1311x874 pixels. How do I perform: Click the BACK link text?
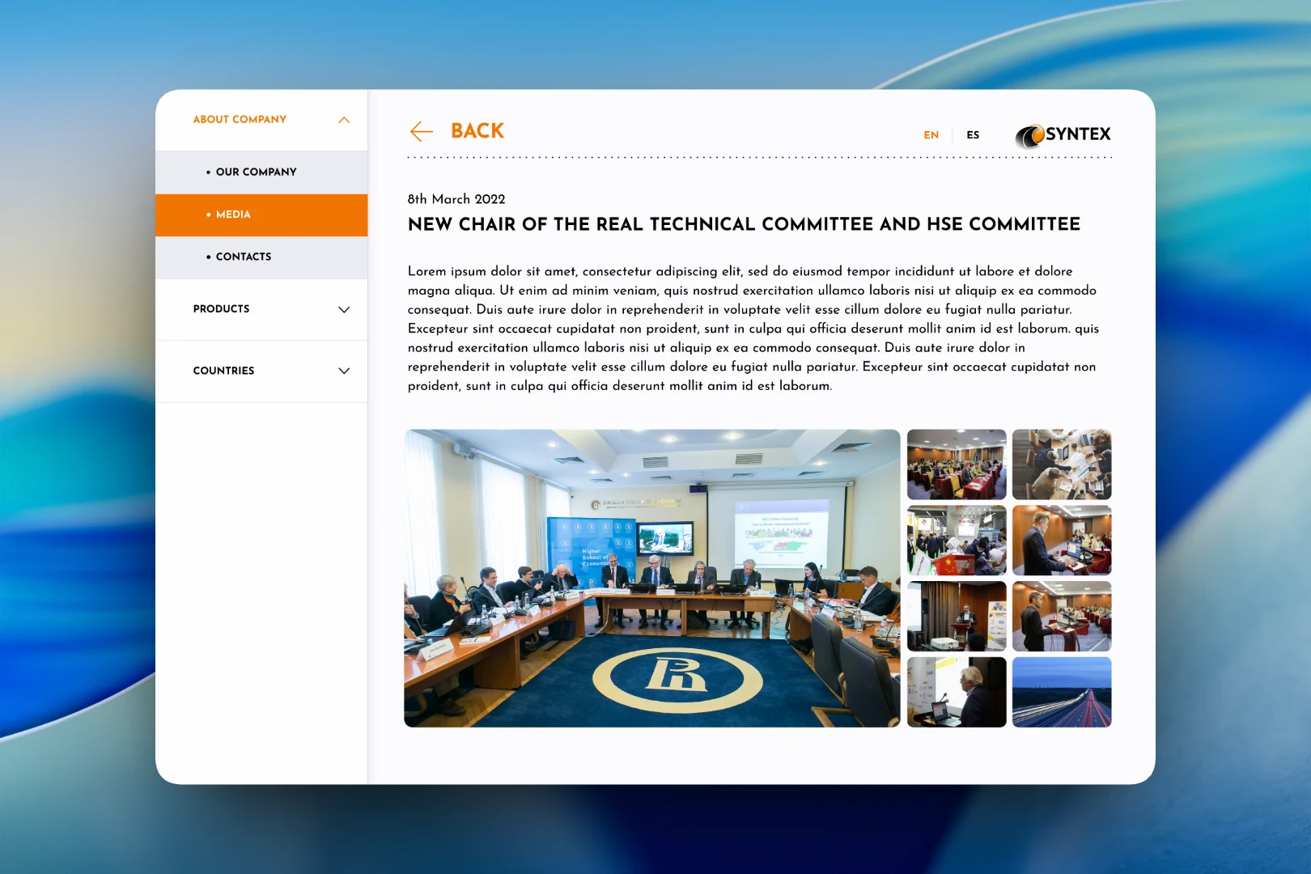[x=477, y=131]
